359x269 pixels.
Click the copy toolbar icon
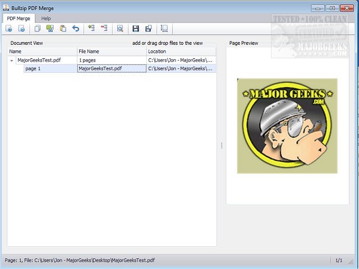click(x=38, y=29)
